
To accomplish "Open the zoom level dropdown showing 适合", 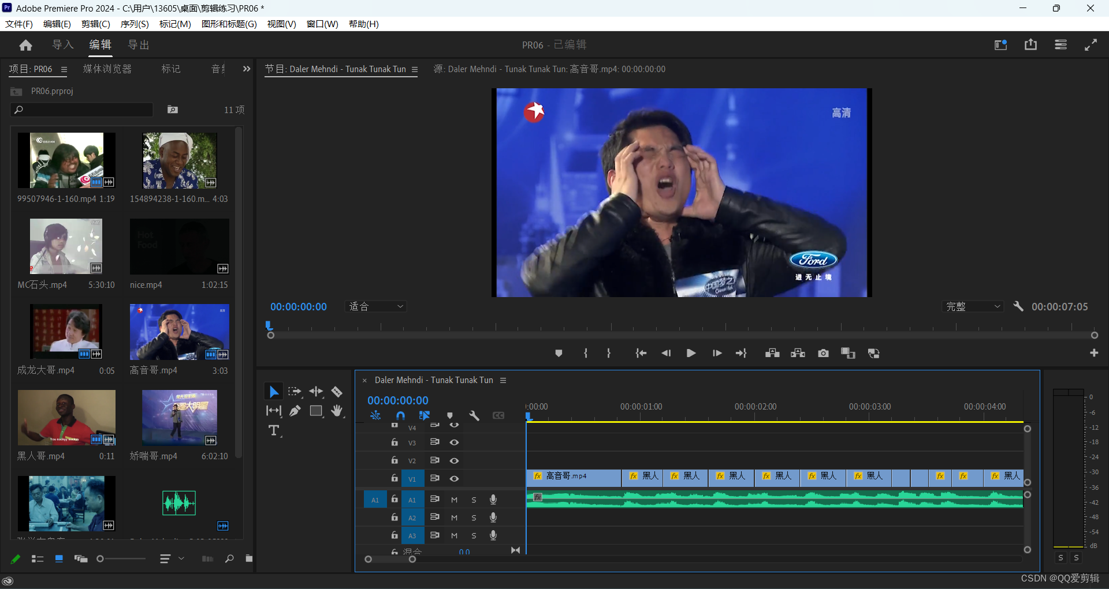I will (376, 306).
